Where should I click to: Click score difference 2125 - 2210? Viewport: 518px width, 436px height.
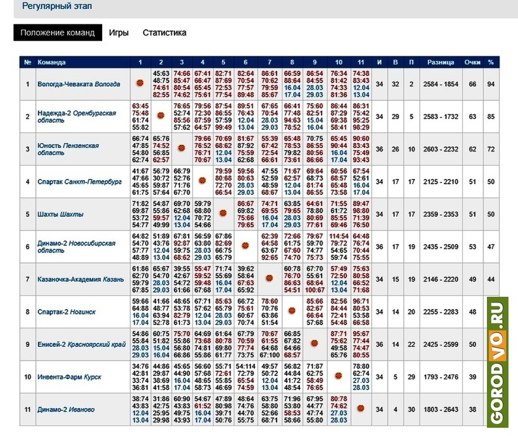click(441, 182)
